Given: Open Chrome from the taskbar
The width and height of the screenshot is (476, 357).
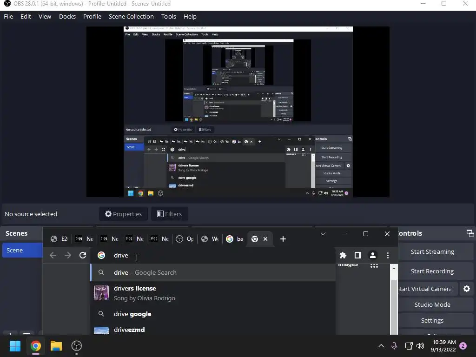Looking at the screenshot, I should pos(35,346).
